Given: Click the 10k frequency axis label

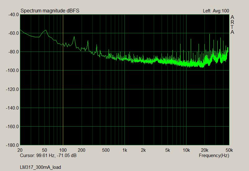Looking at the screenshot, I should click(186, 150).
